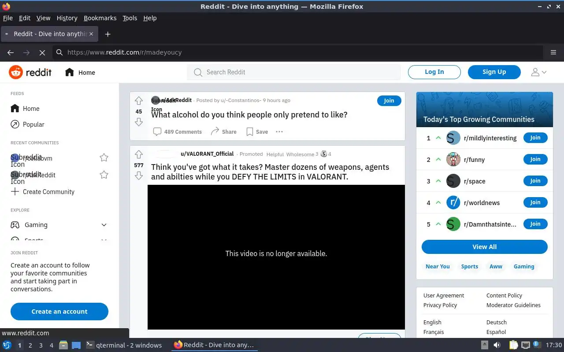Image resolution: width=564 pixels, height=352 pixels.
Task: Click the Sign Up button
Action: pos(494,72)
